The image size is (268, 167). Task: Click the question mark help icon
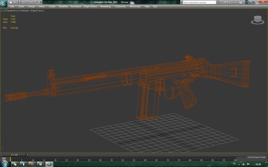240,2
